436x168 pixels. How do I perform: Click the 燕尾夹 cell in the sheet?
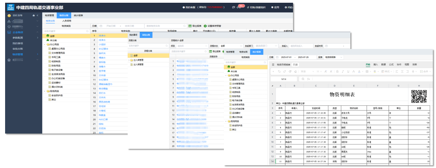tap(353, 152)
